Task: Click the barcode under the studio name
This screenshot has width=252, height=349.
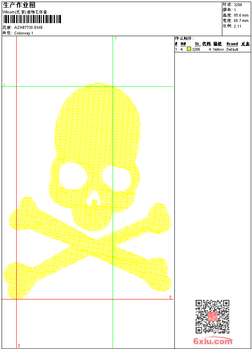Action: click(x=32, y=19)
